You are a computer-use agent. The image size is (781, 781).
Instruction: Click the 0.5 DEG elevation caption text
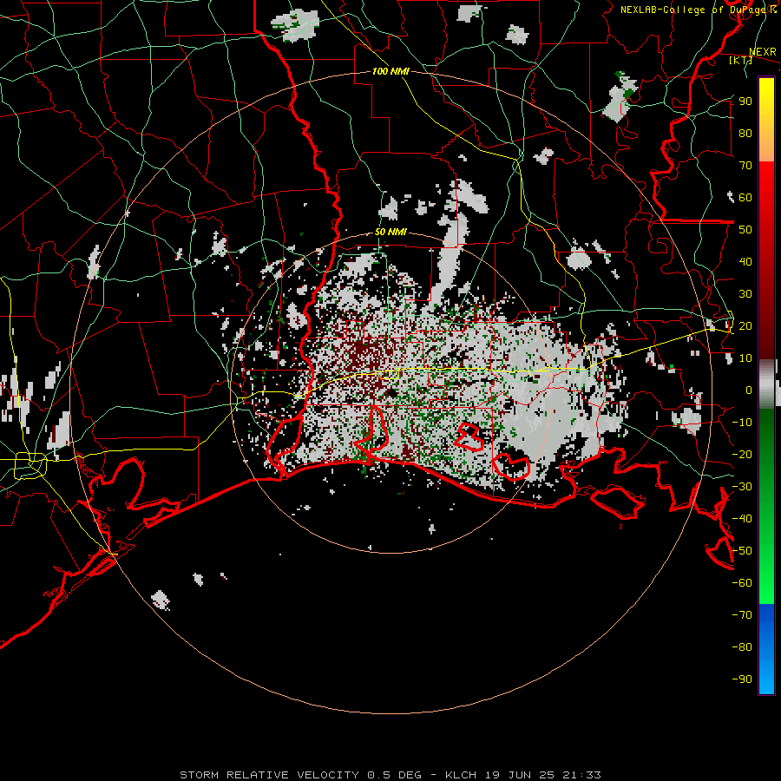pyautogui.click(x=395, y=775)
